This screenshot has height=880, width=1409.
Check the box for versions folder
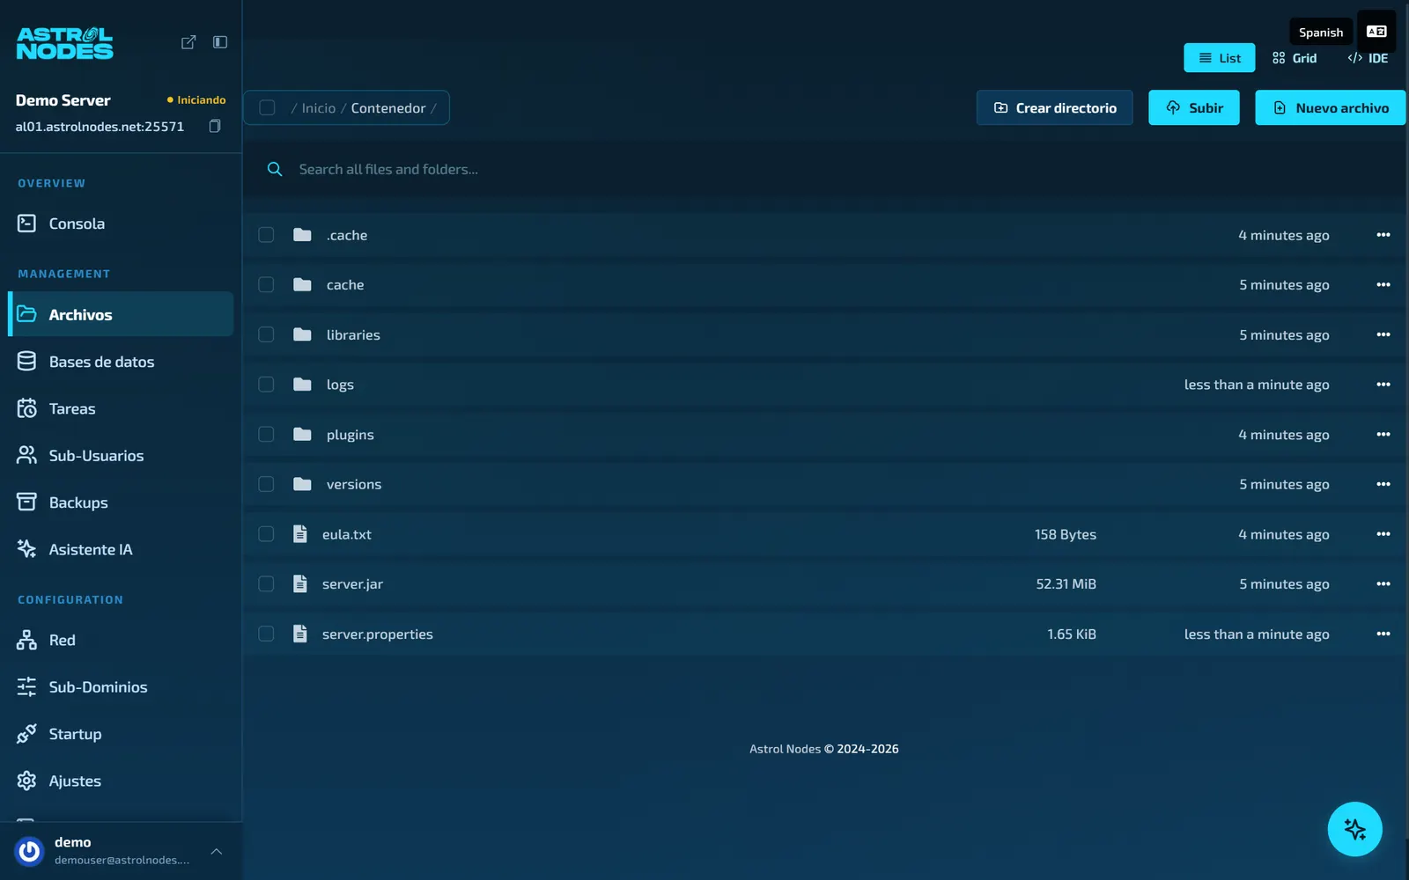point(266,484)
